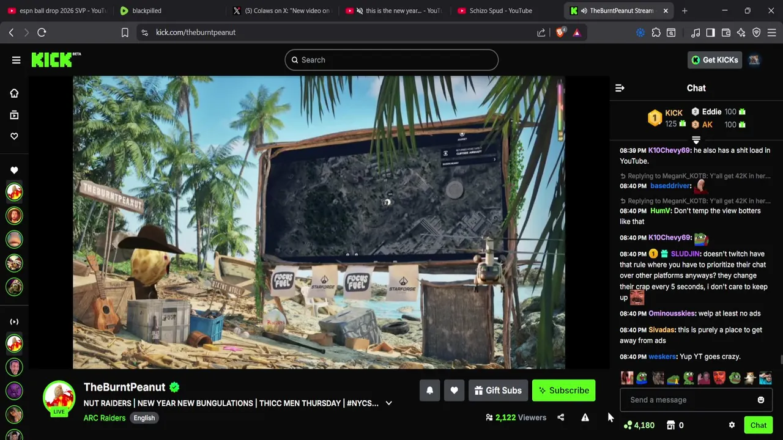Share the stream via share icon
This screenshot has height=440, width=783.
561,417
